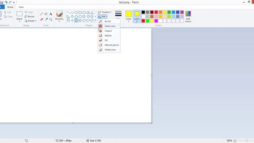This screenshot has height=143, width=254.
Task: Choose the Right arrow shape
Action: pyautogui.click(x=84, y=17)
